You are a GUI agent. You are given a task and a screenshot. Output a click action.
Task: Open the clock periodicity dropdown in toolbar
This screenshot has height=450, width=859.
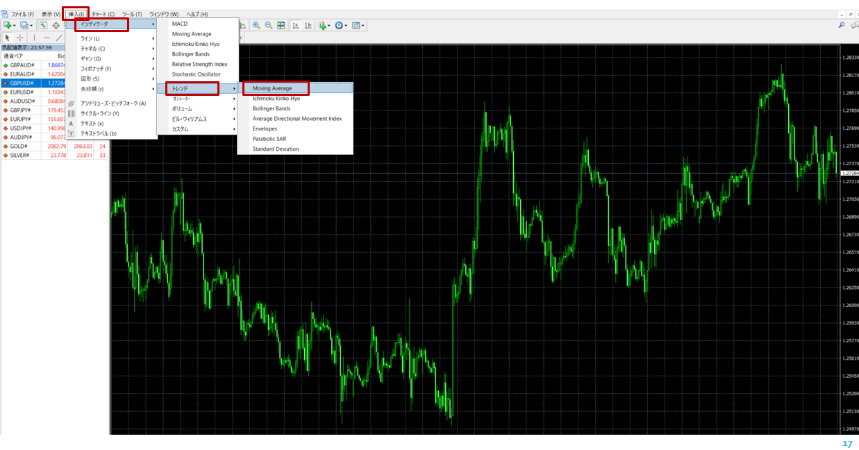(341, 26)
